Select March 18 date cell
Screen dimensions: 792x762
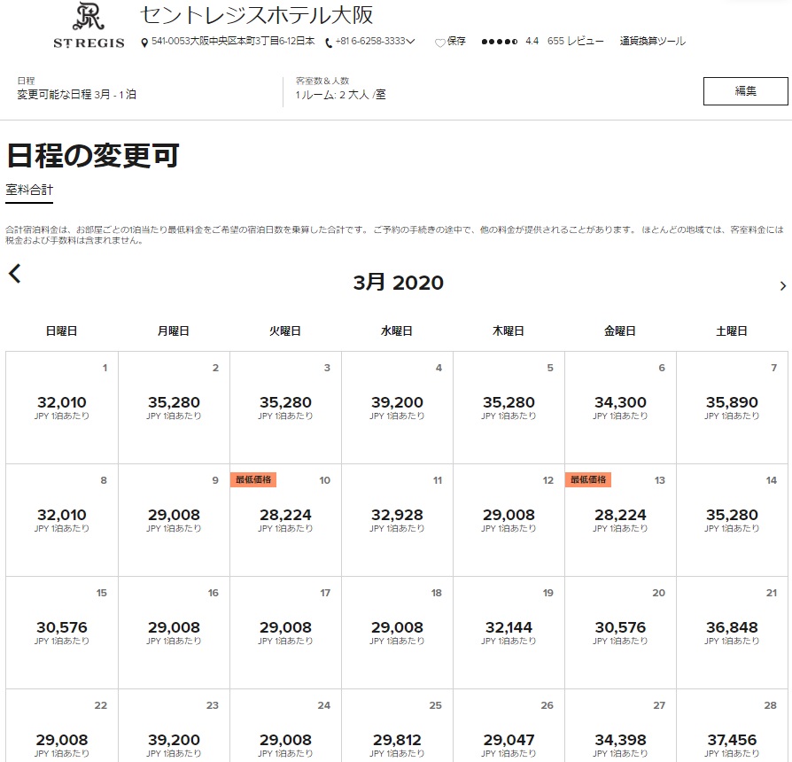click(x=397, y=633)
